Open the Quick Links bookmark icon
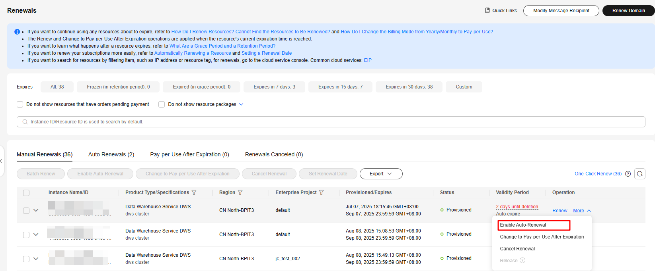 487,10
